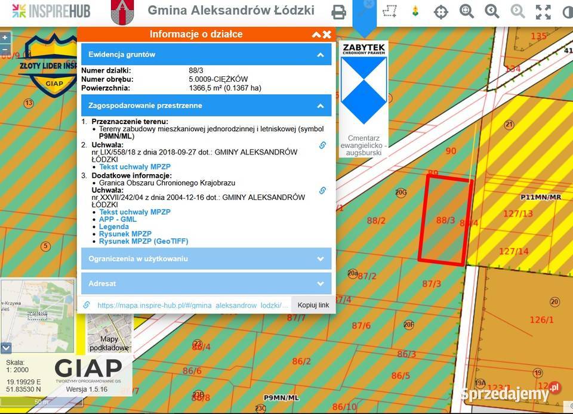Click the zoom to full extent magnifier
Image resolution: width=573 pixels, height=414 pixels.
(x=466, y=12)
